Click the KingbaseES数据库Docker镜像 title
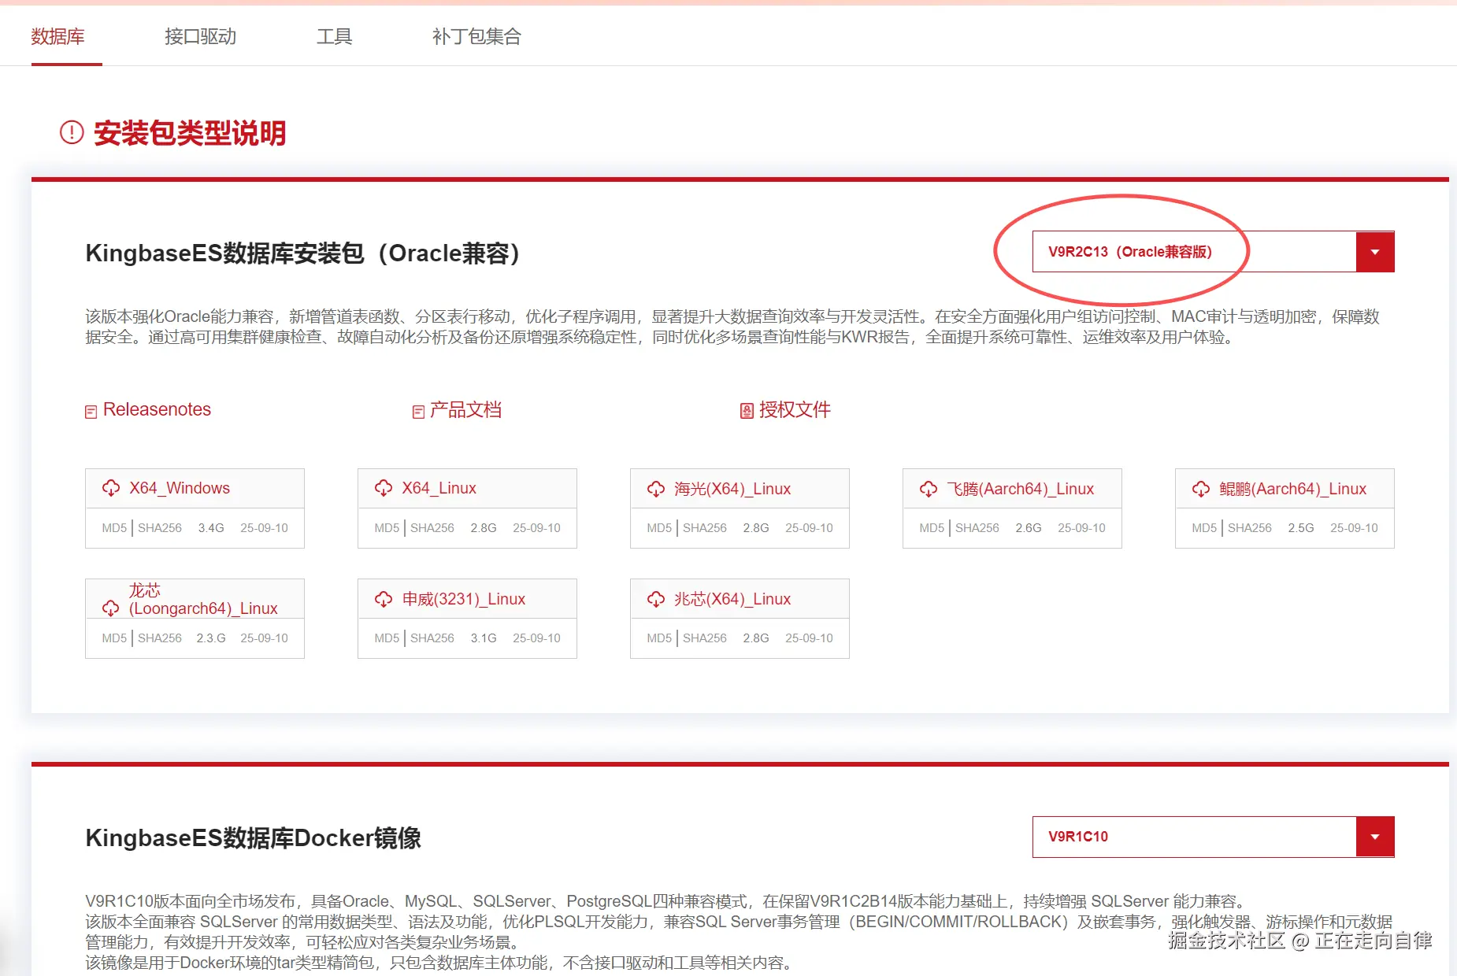Image resolution: width=1457 pixels, height=976 pixels. 254,838
